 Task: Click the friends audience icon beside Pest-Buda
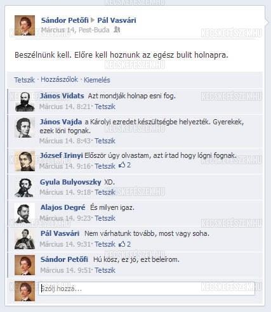117,30
